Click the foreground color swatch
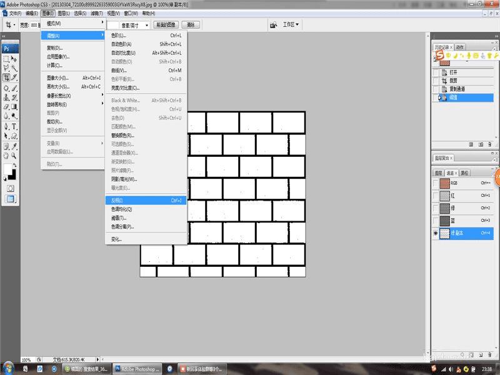The height and width of the screenshot is (375, 500). pos(8,169)
